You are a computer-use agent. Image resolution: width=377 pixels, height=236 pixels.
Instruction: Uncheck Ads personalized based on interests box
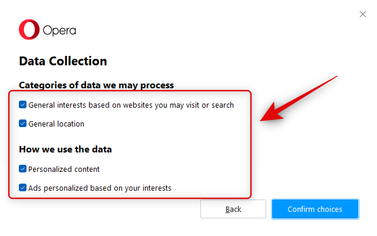[23, 188]
